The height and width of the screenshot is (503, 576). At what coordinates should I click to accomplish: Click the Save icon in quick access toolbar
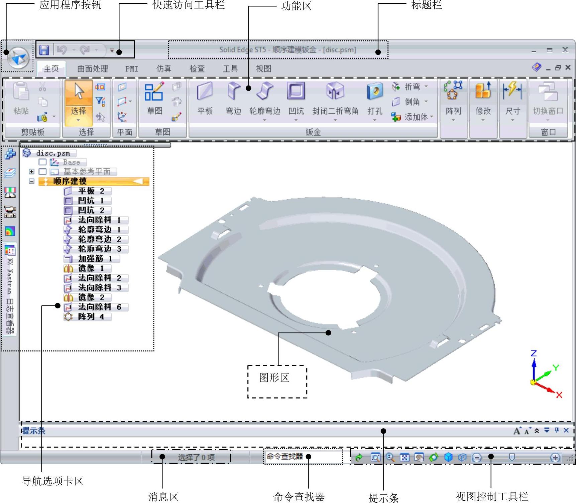click(x=44, y=50)
